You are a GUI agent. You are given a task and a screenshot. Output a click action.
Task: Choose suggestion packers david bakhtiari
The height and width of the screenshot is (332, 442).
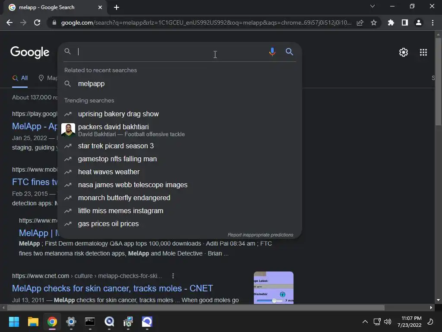pos(180,130)
